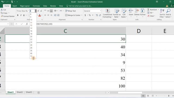Set middle align for cell text
Image resolution: width=174 pixels, height=98 pixels.
[48, 11]
